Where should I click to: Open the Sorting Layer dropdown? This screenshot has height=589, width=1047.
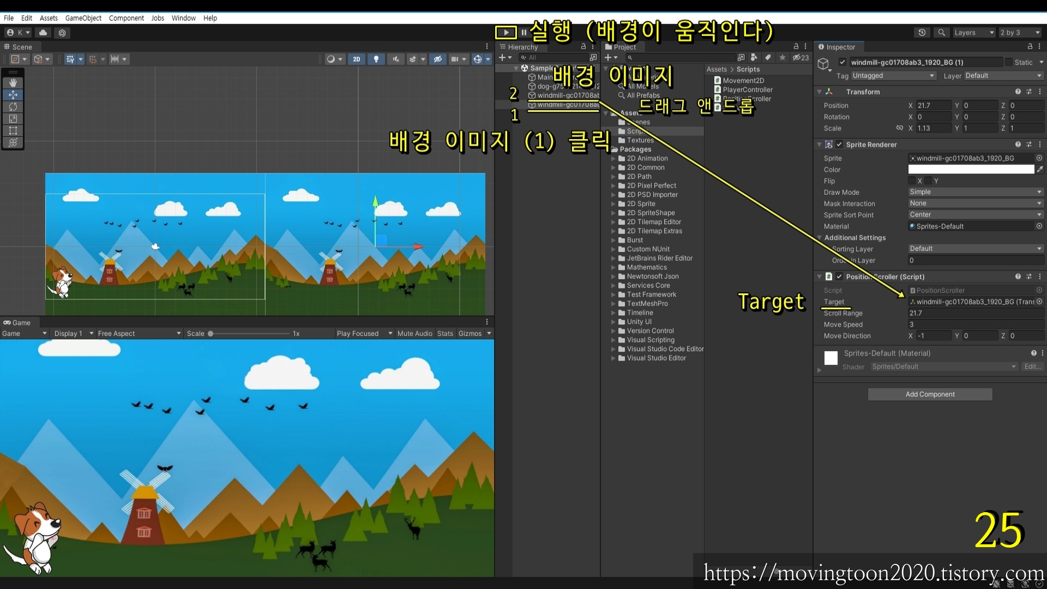(x=976, y=249)
